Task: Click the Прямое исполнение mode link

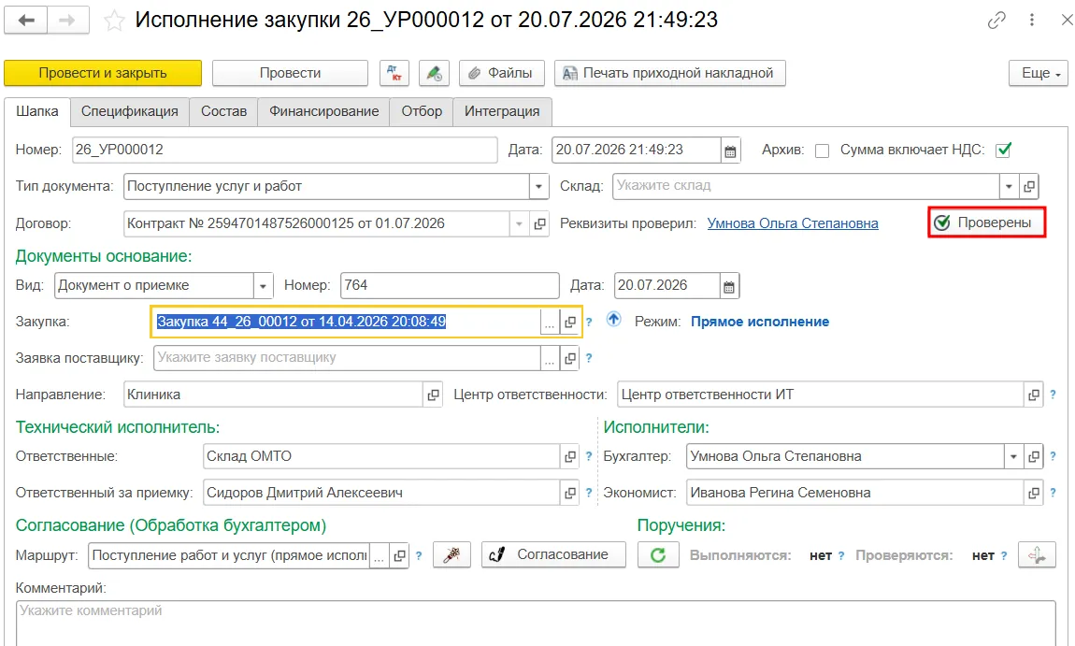Action: (760, 322)
